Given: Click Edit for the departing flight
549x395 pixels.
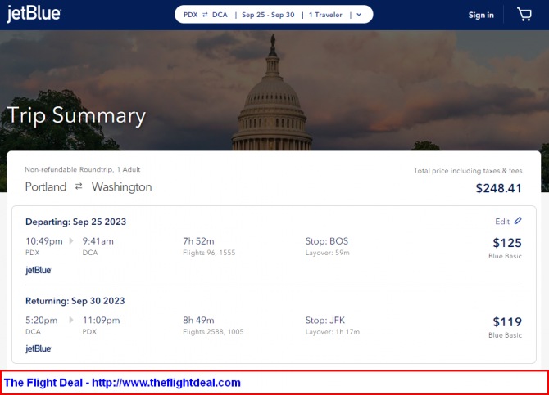Looking at the screenshot, I should pyautogui.click(x=502, y=222).
